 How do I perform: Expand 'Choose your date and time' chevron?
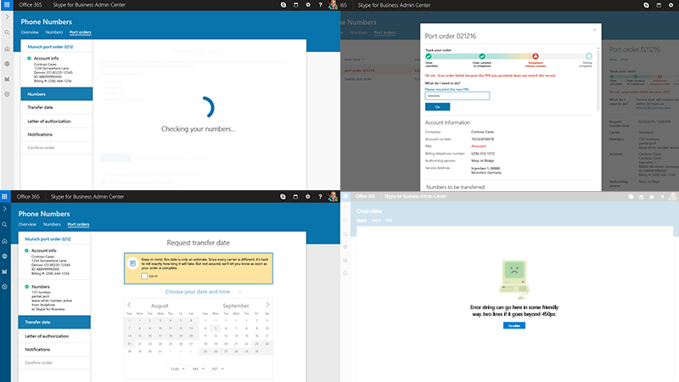240,292
